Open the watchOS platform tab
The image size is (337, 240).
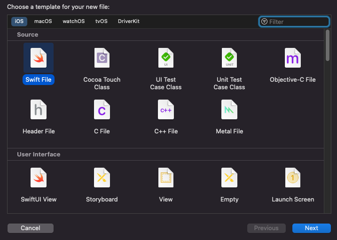(x=73, y=21)
